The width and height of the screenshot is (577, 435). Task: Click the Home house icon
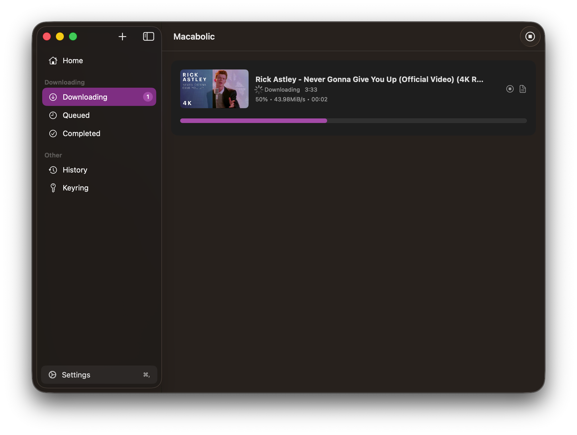[x=53, y=61]
